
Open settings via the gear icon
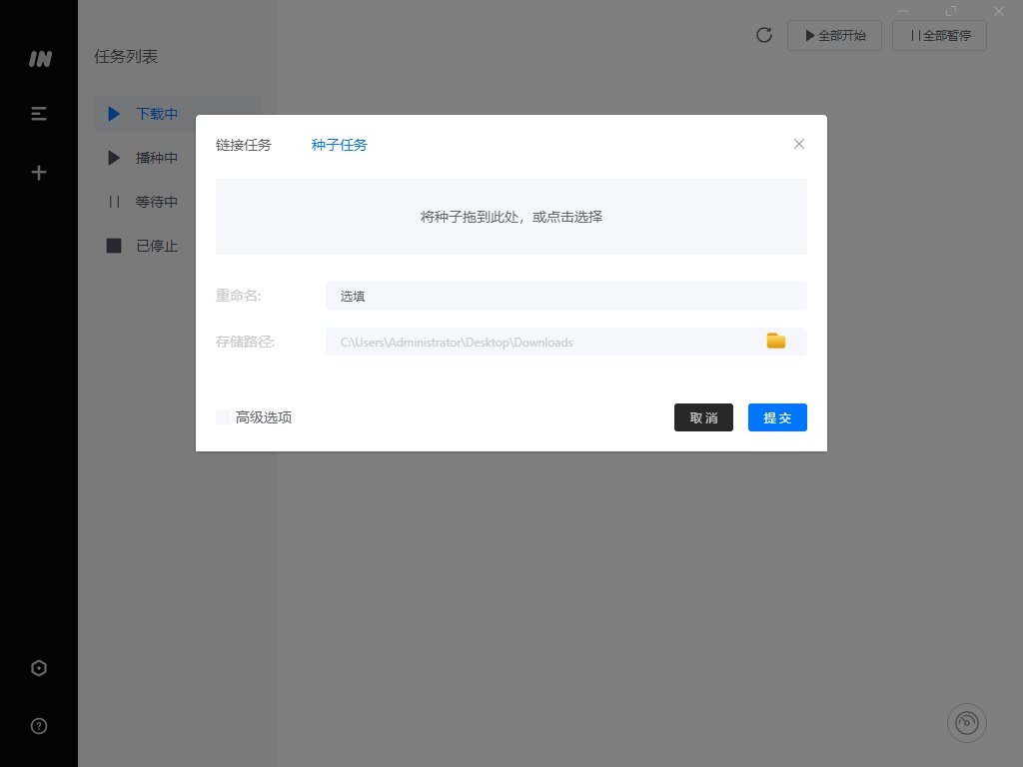click(38, 667)
